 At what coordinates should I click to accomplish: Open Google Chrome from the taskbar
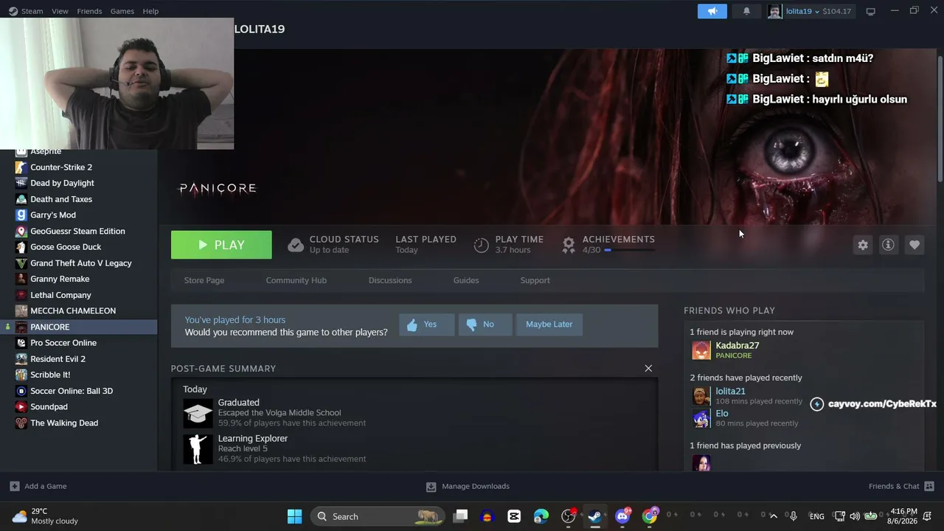click(x=650, y=516)
